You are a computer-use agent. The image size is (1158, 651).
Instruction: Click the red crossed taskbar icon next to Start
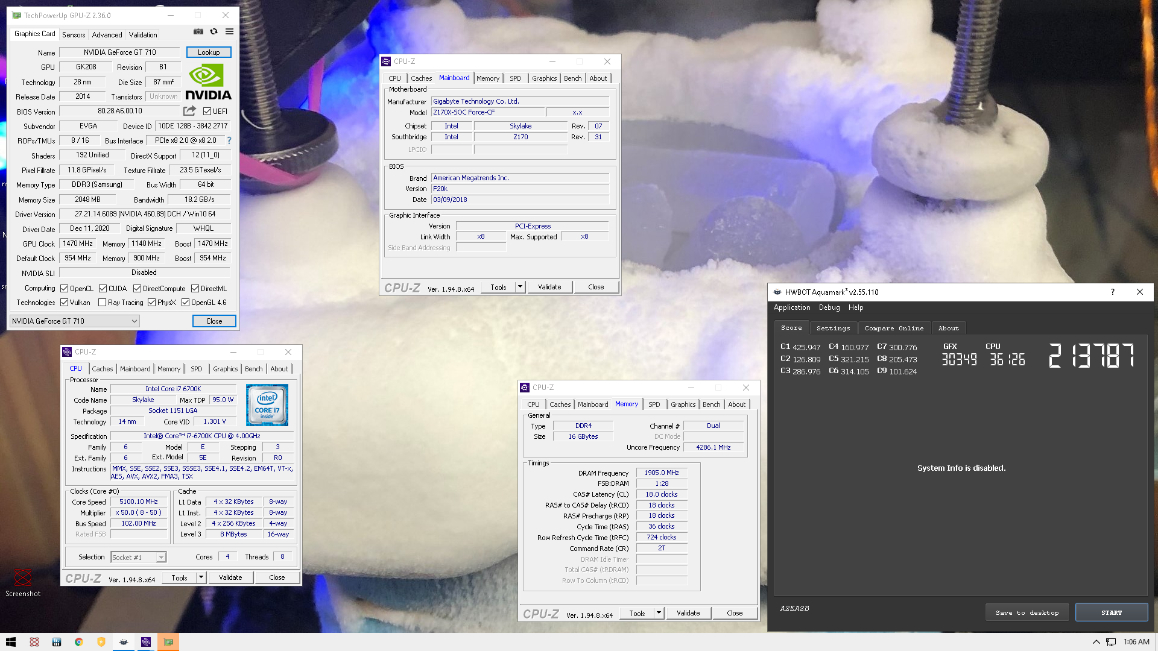[34, 642]
